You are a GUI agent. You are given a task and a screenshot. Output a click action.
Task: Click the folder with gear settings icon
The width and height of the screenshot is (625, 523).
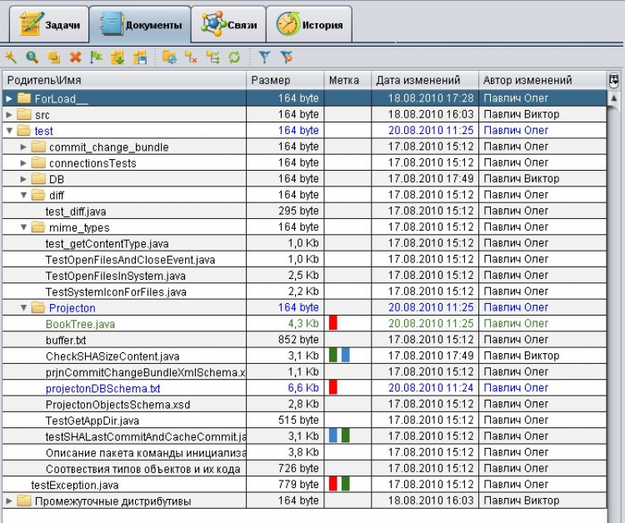click(169, 57)
